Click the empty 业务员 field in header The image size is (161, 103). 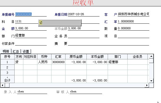pyautogui.click(x=84, y=36)
